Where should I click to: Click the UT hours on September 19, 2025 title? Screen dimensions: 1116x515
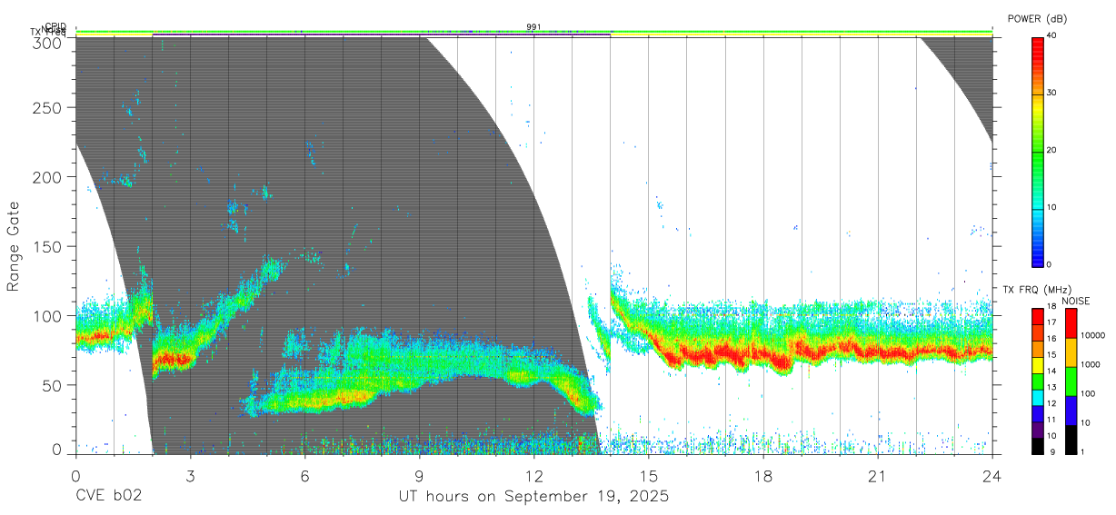tap(533, 497)
